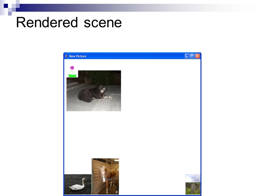Click the Java icon in New Picture title bar
Image resolution: width=262 pixels, height=196 pixels.
click(x=66, y=56)
